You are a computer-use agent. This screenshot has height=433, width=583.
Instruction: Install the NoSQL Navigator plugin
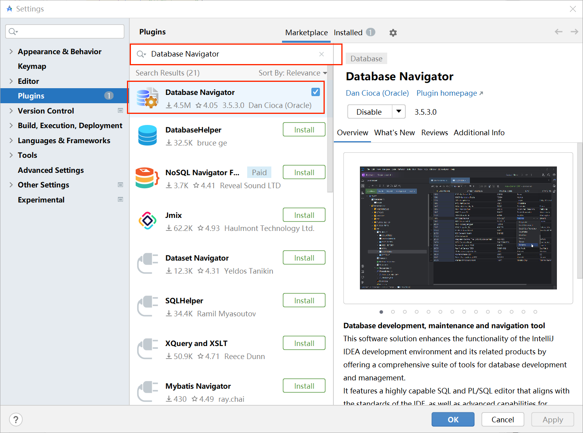(304, 172)
